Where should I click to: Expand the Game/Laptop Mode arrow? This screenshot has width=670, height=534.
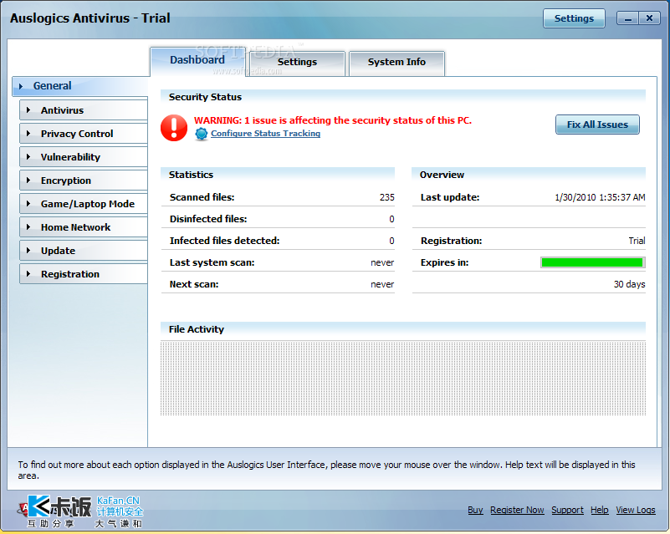pyautogui.click(x=28, y=204)
